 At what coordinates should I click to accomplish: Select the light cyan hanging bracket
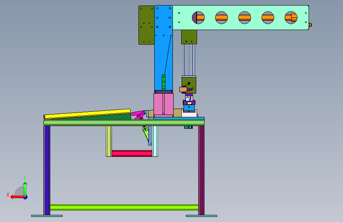(155, 141)
